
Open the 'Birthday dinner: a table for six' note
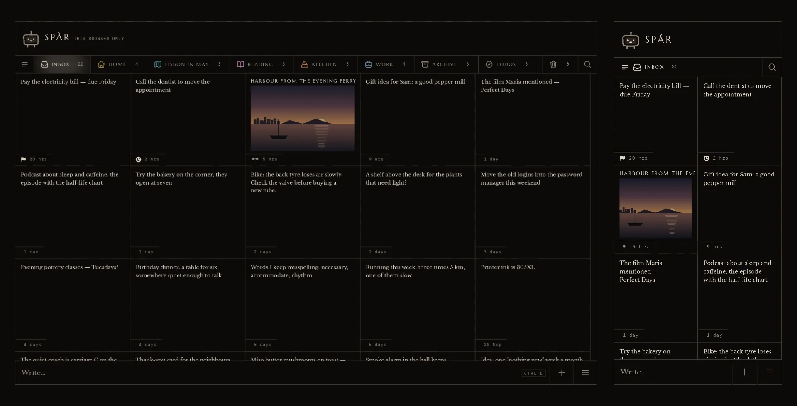click(x=188, y=305)
